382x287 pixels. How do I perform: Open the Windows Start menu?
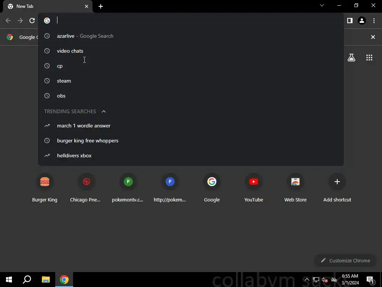(9, 280)
